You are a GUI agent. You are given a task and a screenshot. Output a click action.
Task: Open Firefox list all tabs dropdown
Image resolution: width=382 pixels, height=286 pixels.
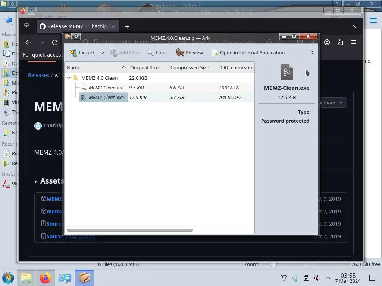click(x=355, y=26)
